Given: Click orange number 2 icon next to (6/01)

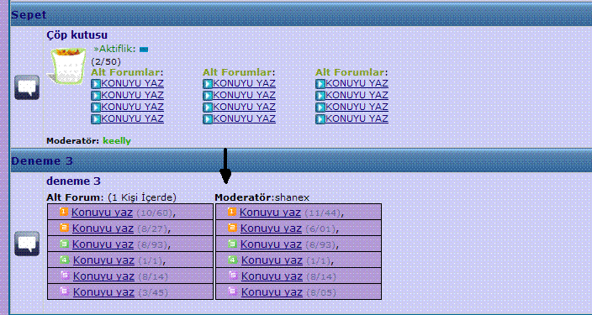Looking at the screenshot, I should click(232, 228).
